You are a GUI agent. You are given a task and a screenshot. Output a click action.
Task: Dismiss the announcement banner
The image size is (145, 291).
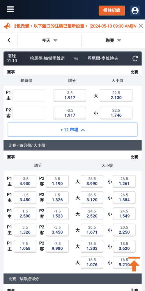141,26
